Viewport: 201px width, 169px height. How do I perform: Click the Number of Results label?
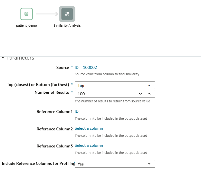click(x=52, y=92)
